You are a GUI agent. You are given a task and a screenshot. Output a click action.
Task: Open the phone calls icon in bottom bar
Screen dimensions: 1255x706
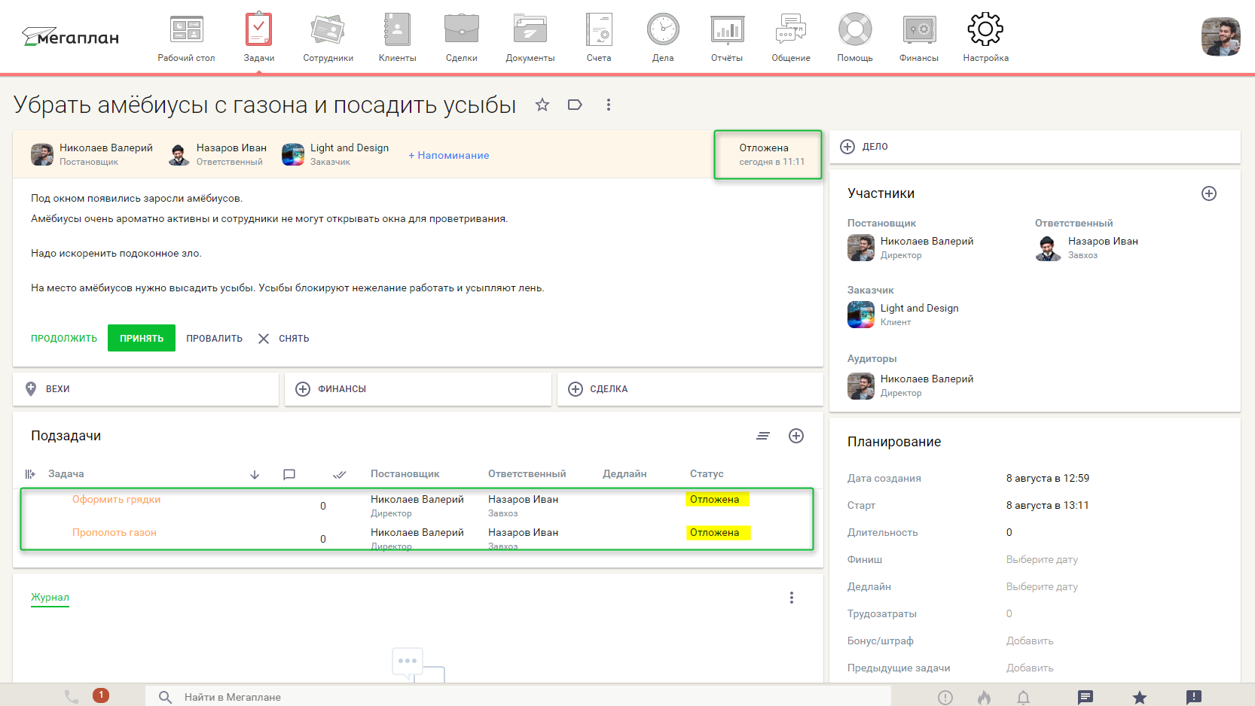[x=72, y=697]
